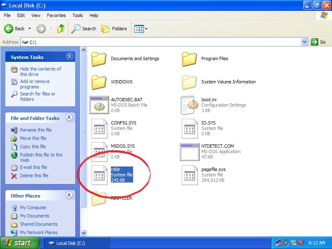Select the RECYCLER folder icon
Screen dimensions: 332x249
pos(99,198)
